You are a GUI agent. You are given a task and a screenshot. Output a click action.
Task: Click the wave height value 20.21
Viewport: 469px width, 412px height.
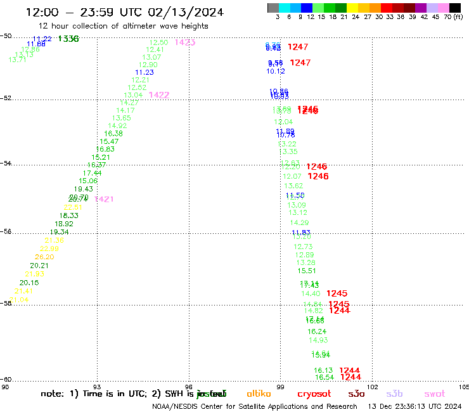tap(39, 266)
